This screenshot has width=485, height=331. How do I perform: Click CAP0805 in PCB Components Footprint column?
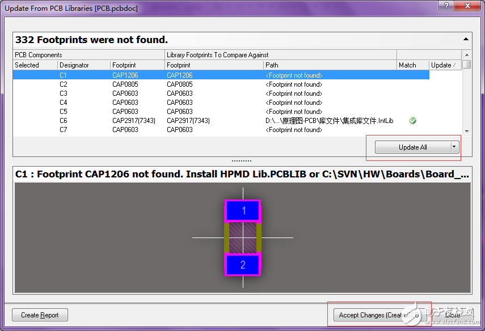[125, 84]
